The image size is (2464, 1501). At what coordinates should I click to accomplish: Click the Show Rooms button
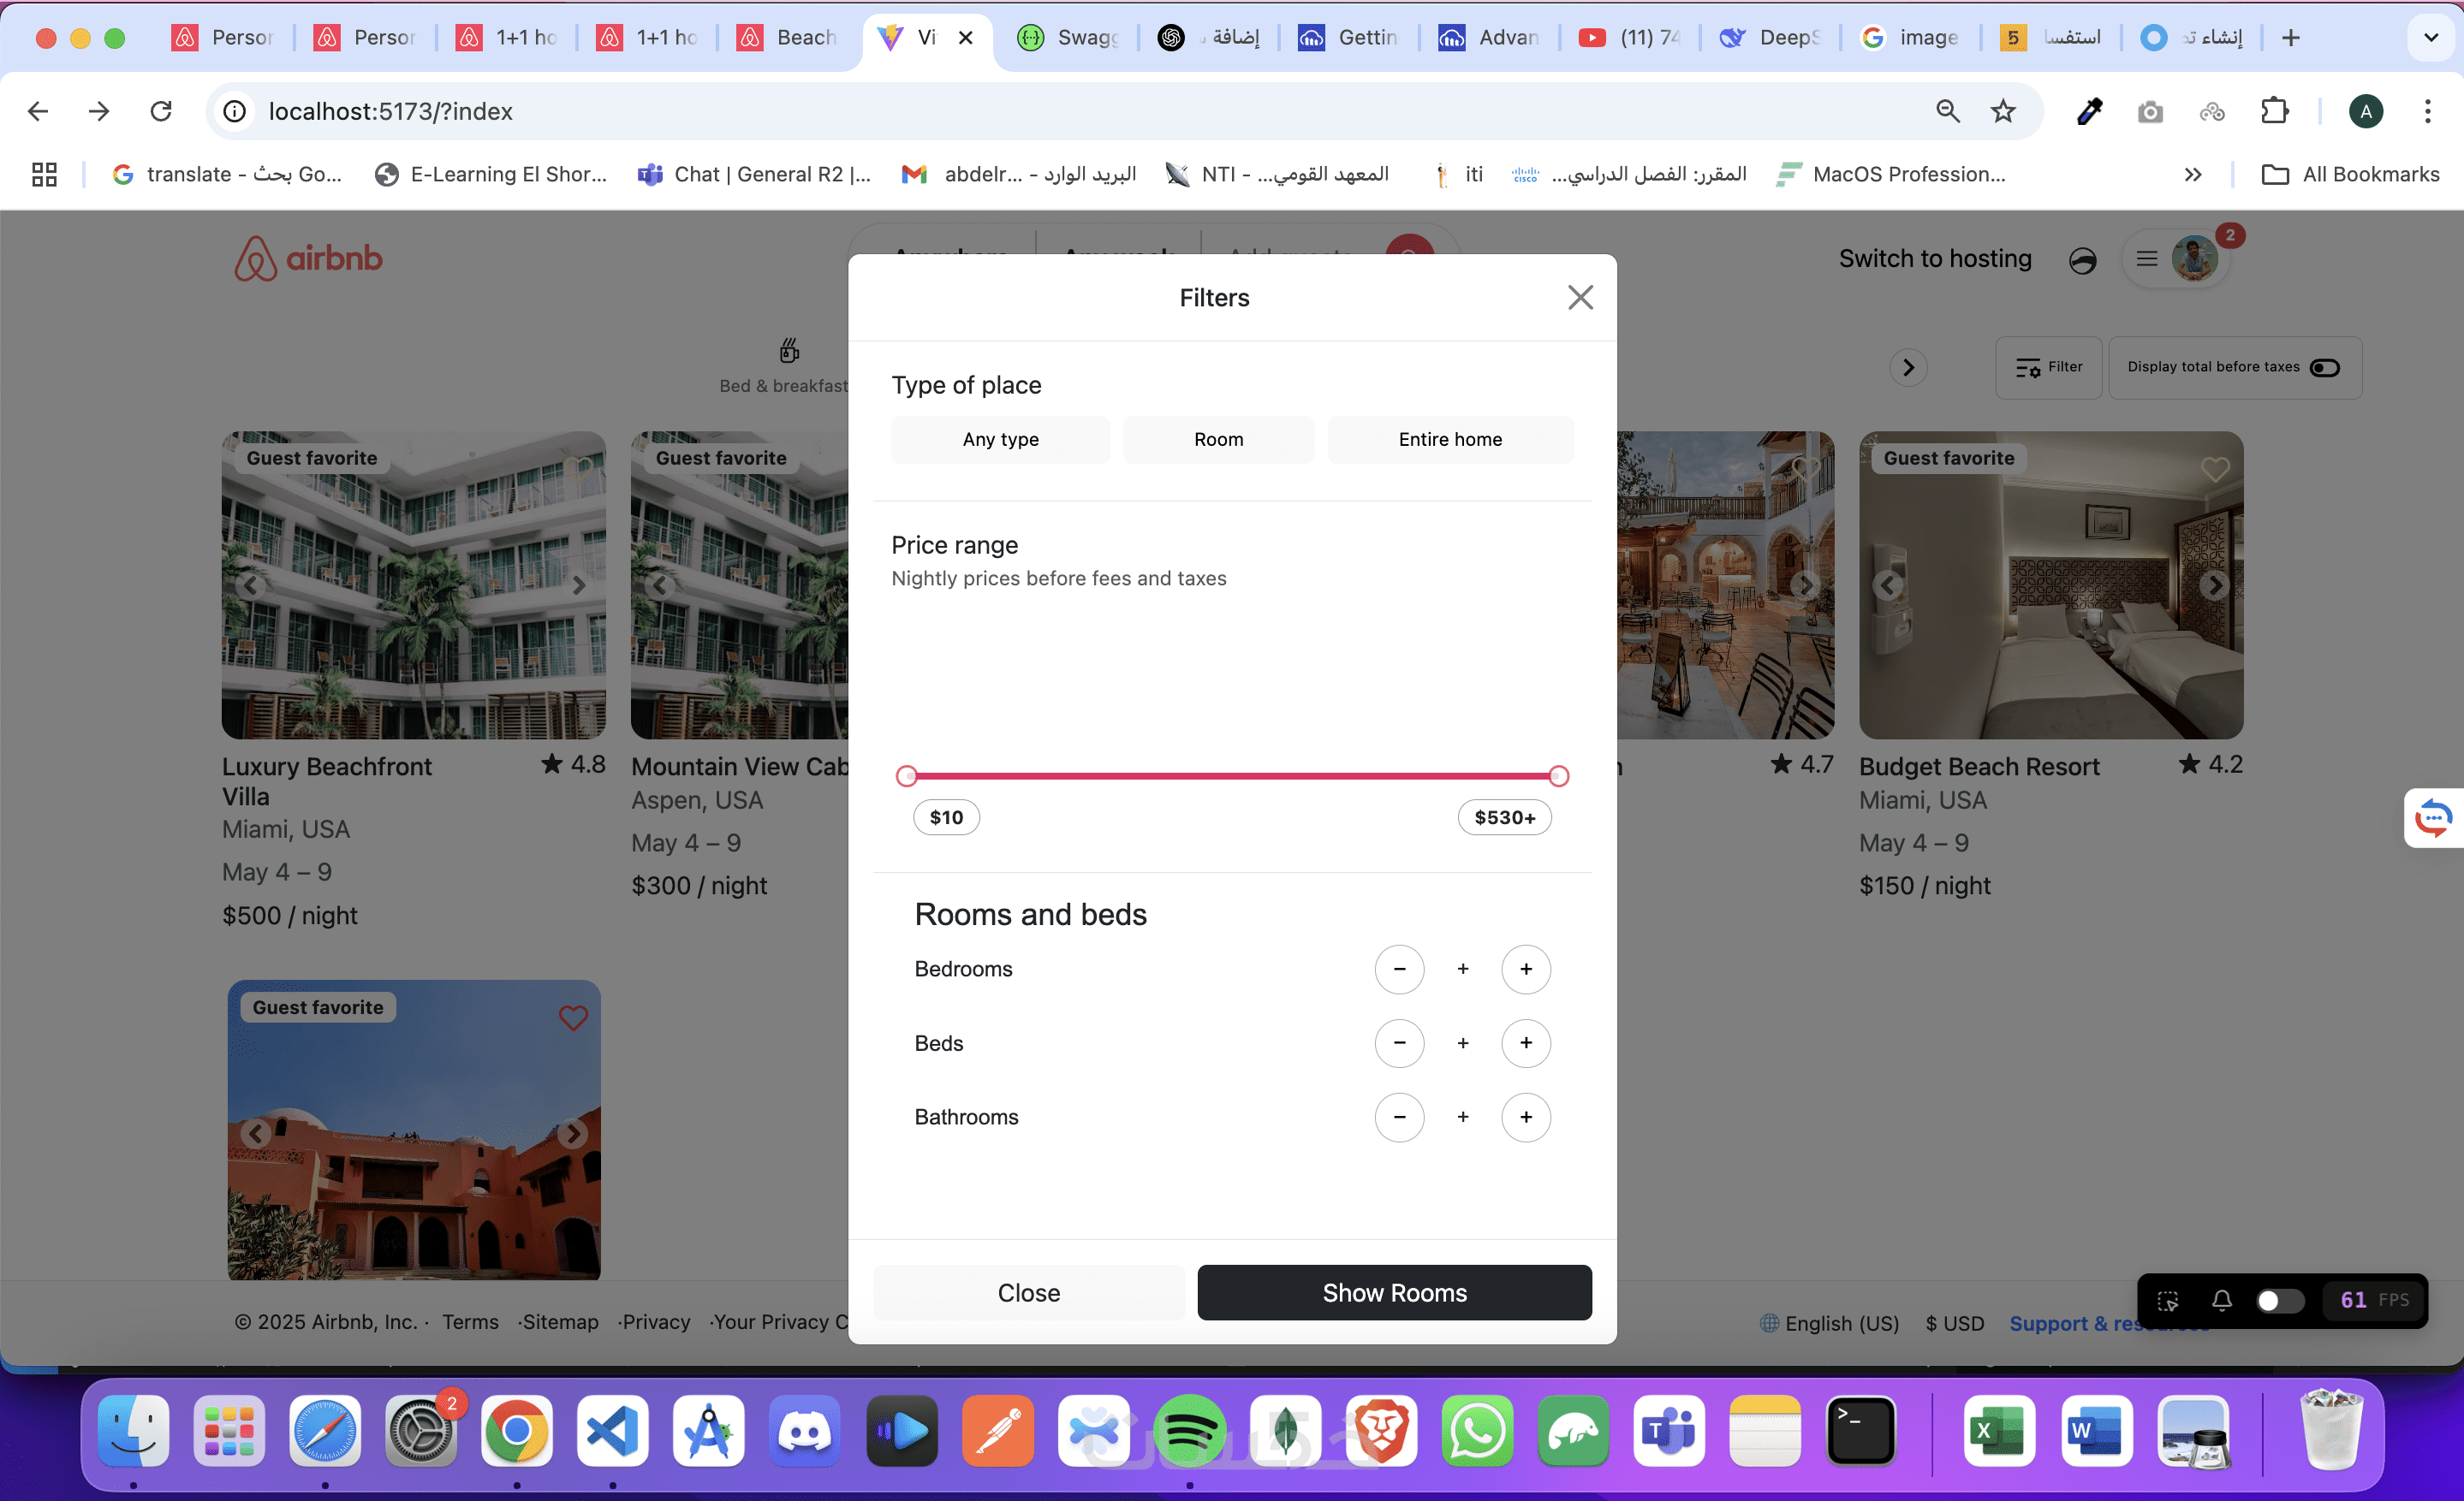[x=1394, y=1292]
